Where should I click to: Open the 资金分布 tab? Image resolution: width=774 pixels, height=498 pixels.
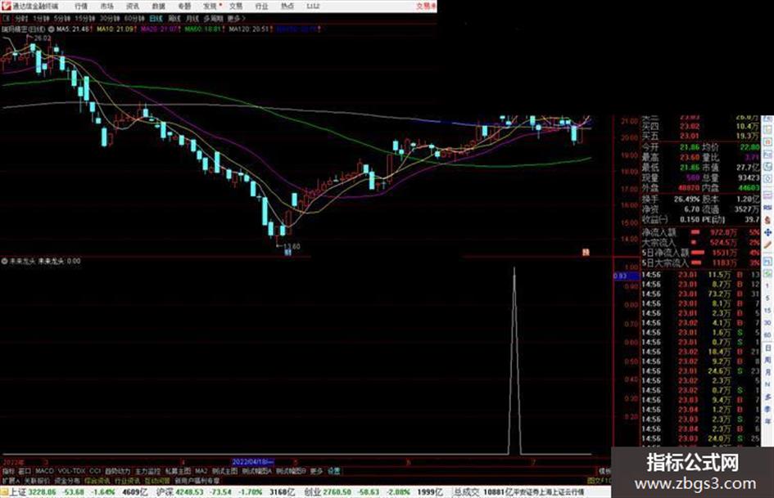67,481
